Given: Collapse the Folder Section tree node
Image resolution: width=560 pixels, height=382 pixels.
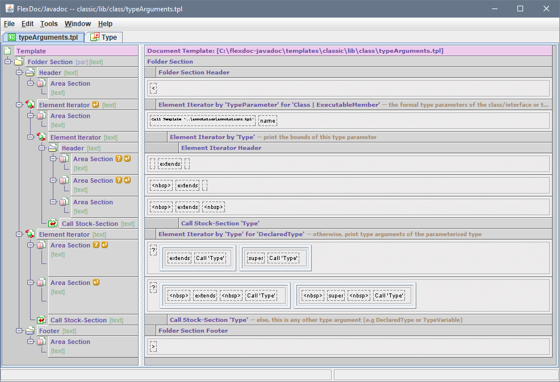Looking at the screenshot, I should pyautogui.click(x=7, y=62).
